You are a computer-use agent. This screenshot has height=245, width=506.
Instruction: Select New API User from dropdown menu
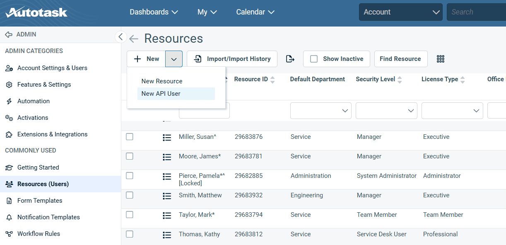176,94
